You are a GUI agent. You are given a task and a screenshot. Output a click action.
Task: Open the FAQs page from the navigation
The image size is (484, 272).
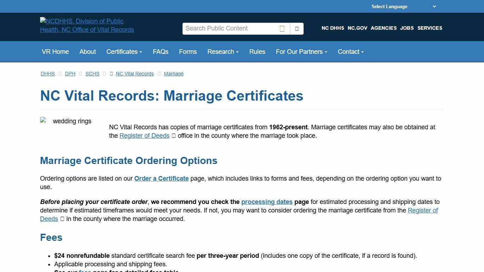[161, 52]
